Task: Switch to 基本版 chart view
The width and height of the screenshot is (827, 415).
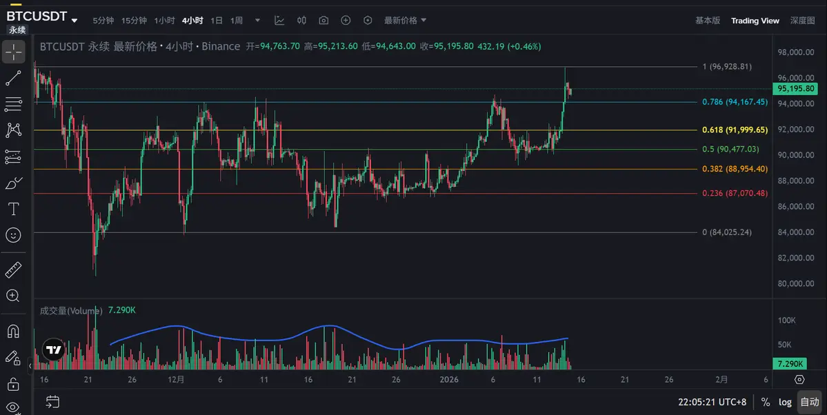Action: coord(707,21)
